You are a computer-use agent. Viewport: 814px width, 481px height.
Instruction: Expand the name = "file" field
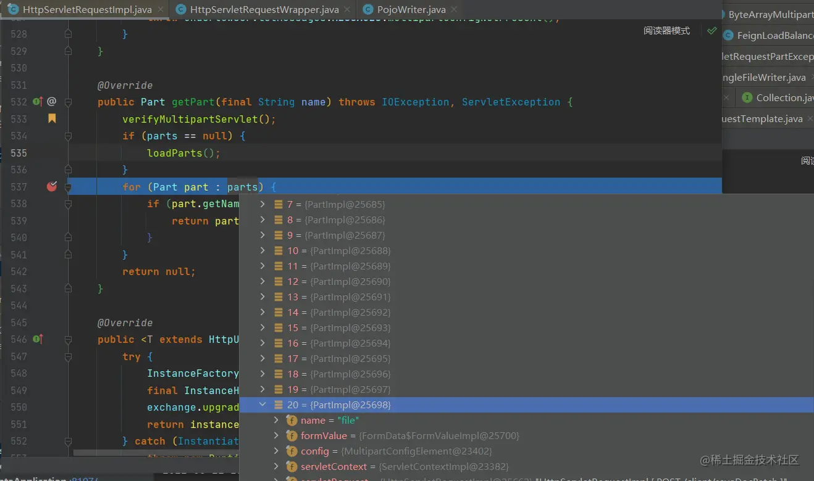pyautogui.click(x=277, y=420)
